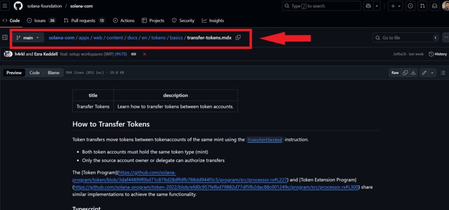The image size is (449, 210).
Task: Open the TransferChecked instruction link
Action: point(264,140)
